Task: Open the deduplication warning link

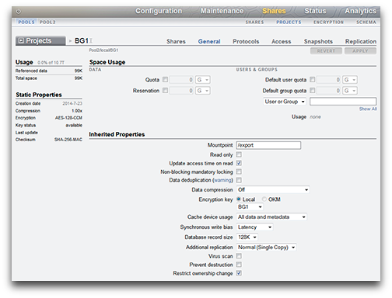Action: coord(222,180)
